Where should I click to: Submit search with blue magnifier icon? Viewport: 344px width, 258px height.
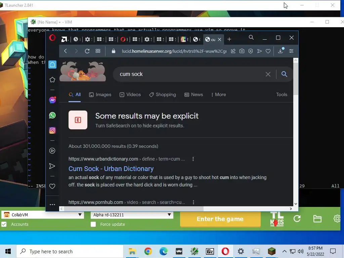284,74
